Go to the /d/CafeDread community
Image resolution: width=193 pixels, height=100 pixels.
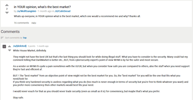[63, 11]
